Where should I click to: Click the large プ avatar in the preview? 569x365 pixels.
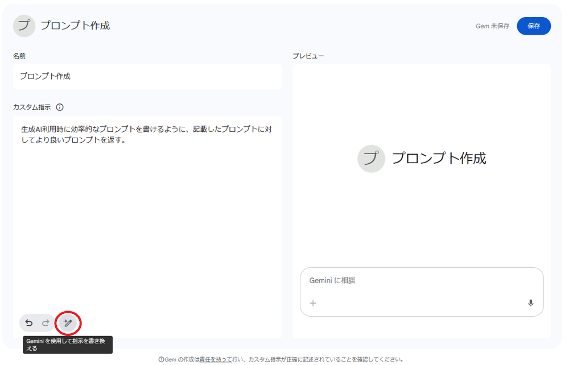pyautogui.click(x=371, y=159)
